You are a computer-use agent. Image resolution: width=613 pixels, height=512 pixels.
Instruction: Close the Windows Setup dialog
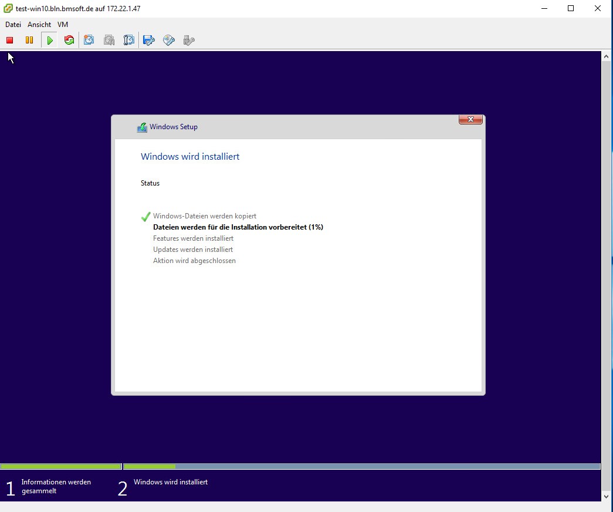coord(470,119)
